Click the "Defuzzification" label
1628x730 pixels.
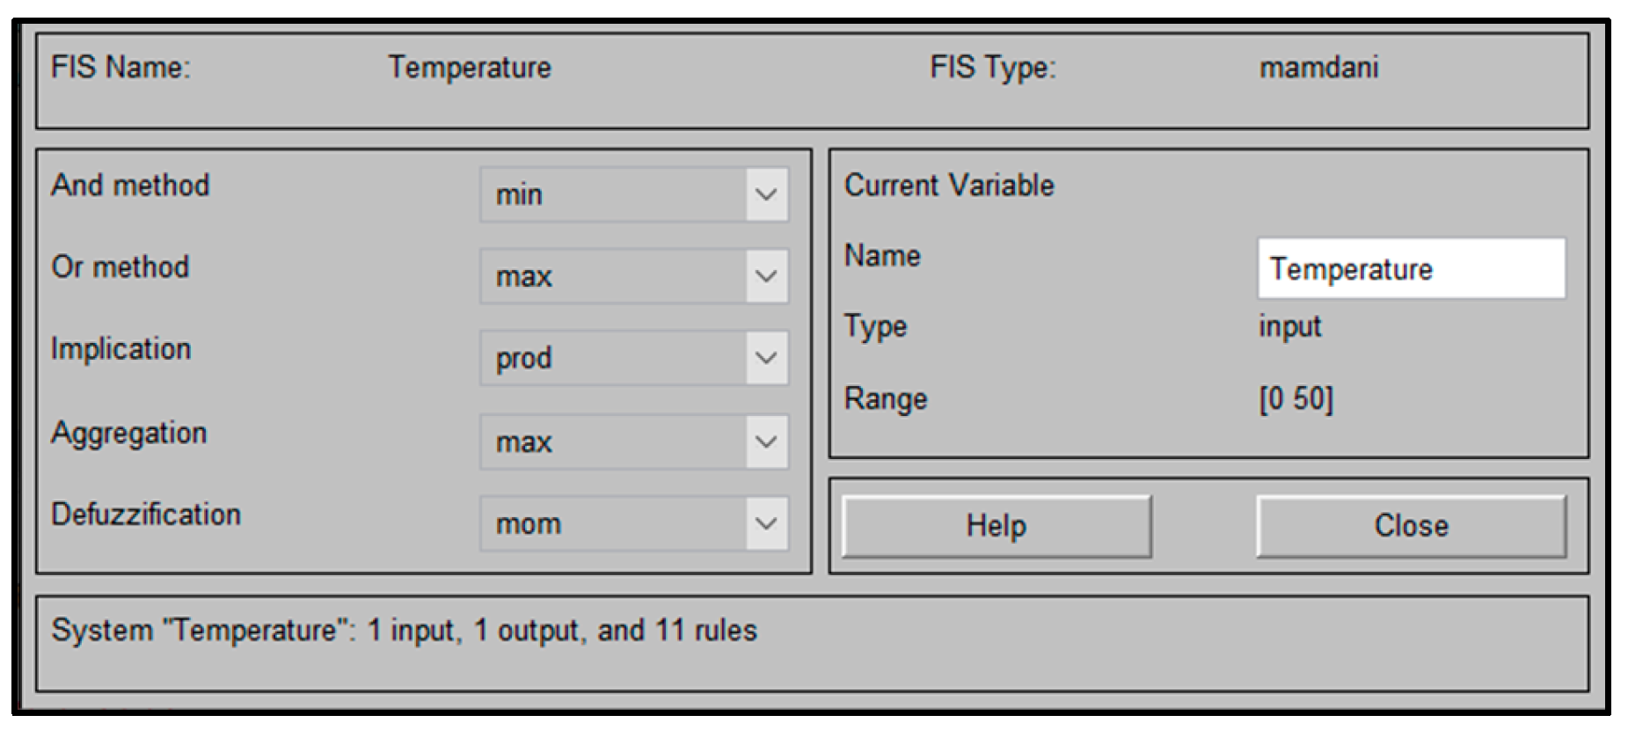click(146, 515)
